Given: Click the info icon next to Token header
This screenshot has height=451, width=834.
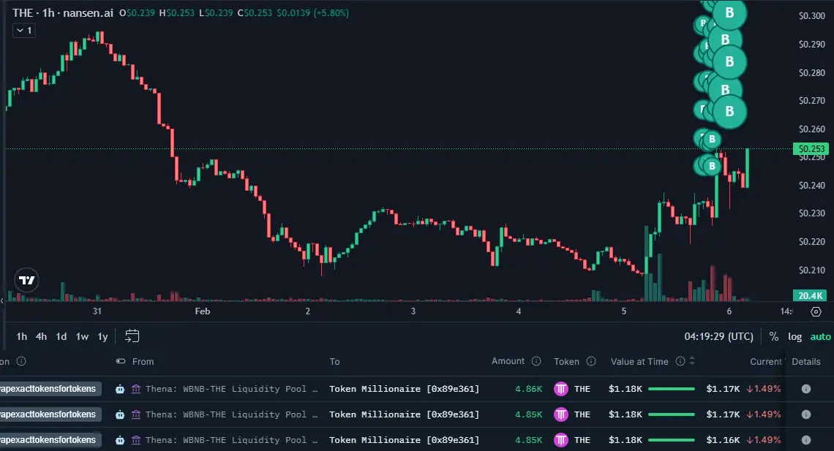Looking at the screenshot, I should coord(591,361).
